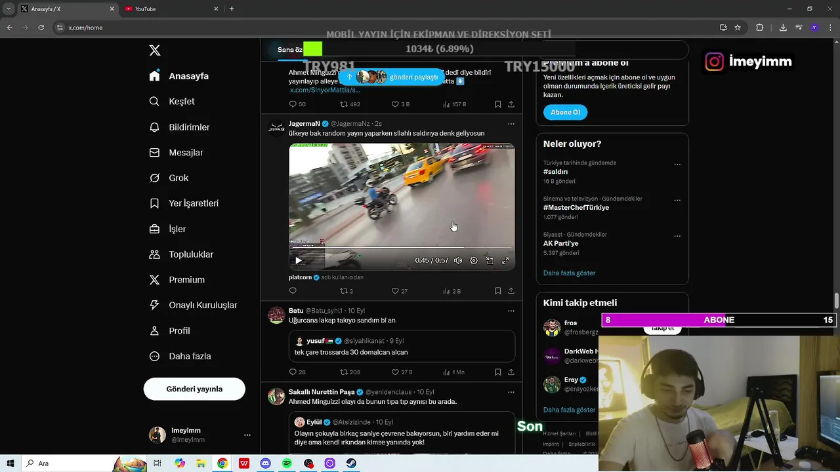Open more options for #MasterChefTürkiye trend
Screen dimensions: 840x472
coord(677,201)
